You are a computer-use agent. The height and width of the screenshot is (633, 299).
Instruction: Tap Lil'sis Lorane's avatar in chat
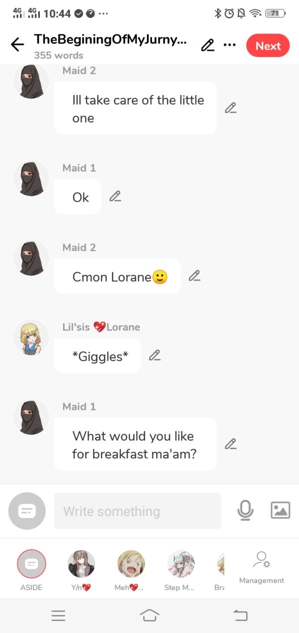pos(31,337)
